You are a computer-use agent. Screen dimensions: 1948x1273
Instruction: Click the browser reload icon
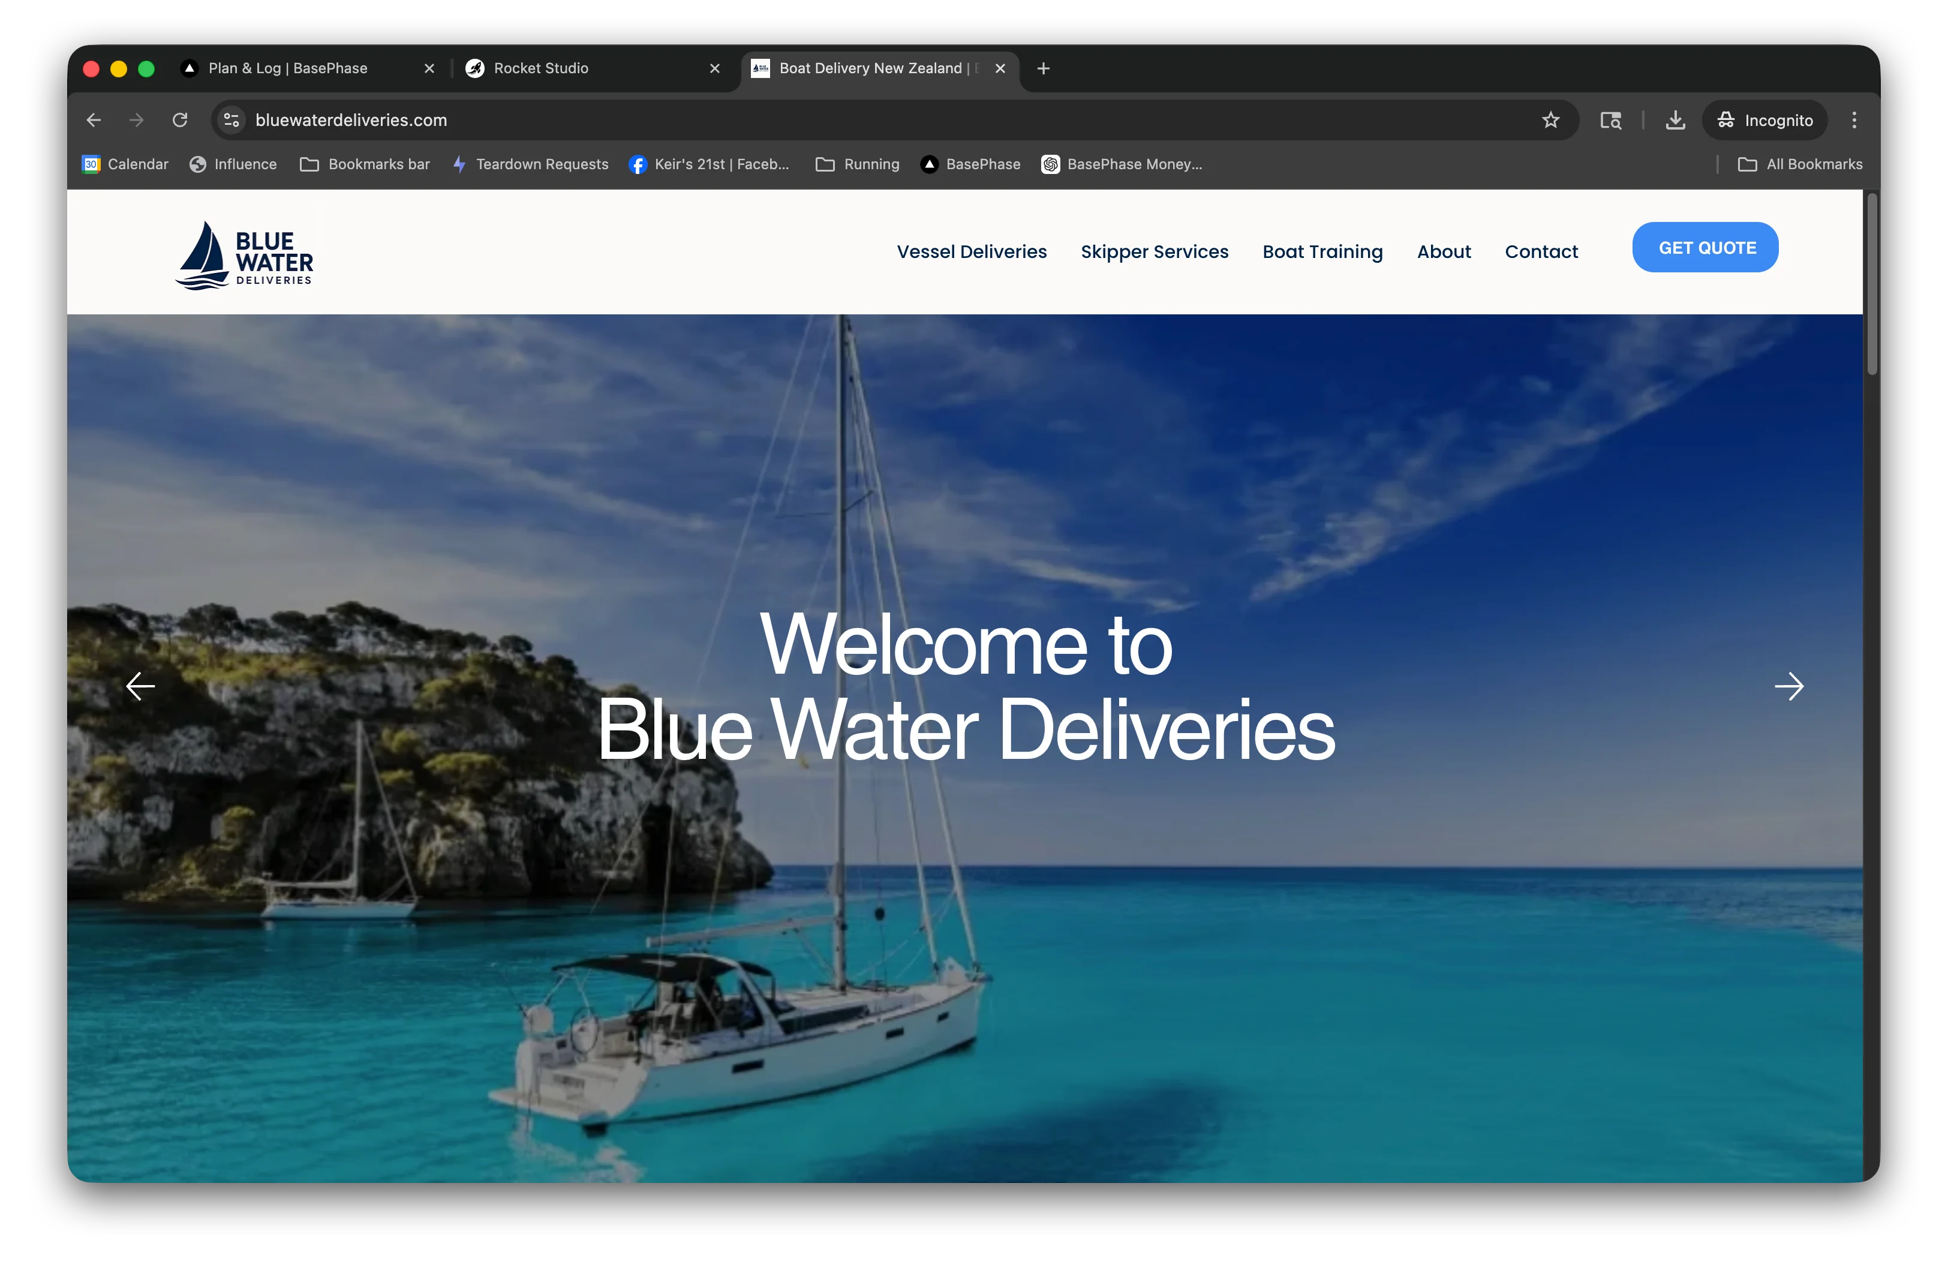pyautogui.click(x=180, y=121)
